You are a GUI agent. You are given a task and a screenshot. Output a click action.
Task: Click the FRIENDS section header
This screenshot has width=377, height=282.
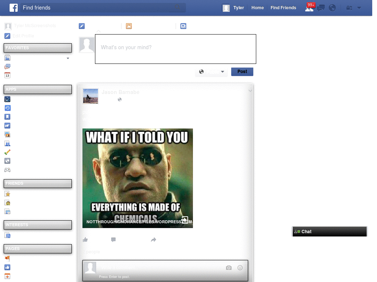38,184
